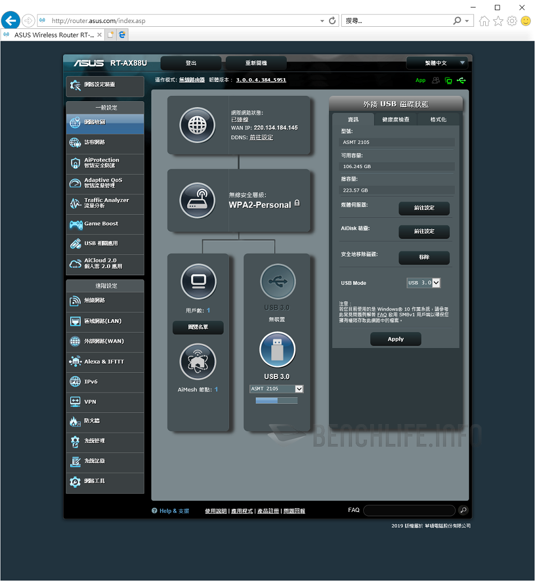
Task: Select 外部網路(WAN) in the sidebar
Action: click(x=105, y=341)
